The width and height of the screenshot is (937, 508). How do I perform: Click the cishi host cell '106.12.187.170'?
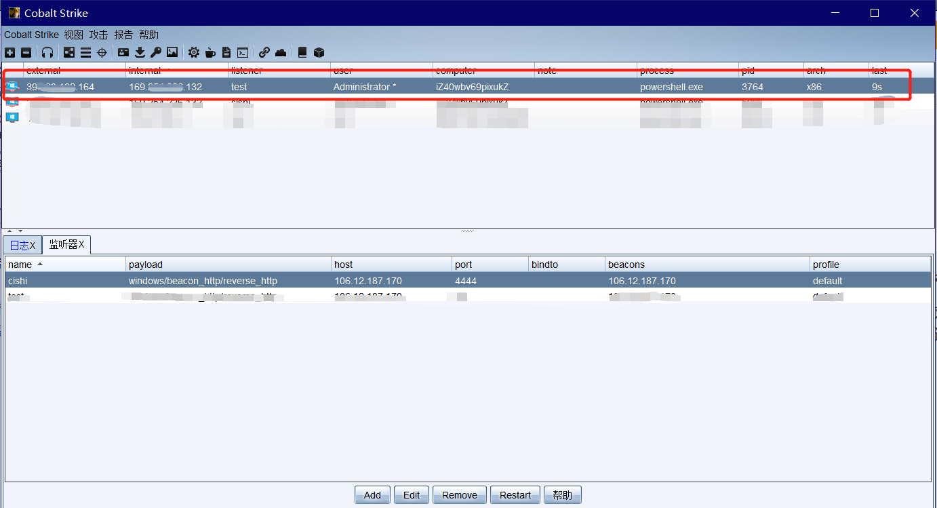coord(368,281)
